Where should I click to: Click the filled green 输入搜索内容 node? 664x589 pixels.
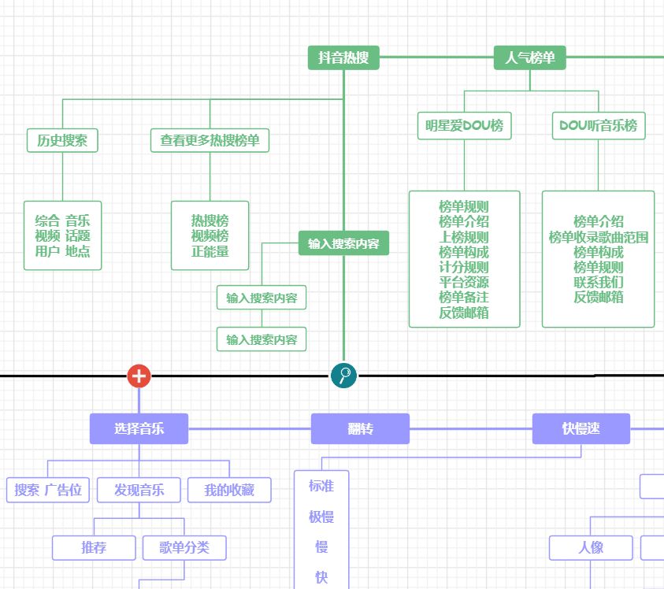point(343,243)
